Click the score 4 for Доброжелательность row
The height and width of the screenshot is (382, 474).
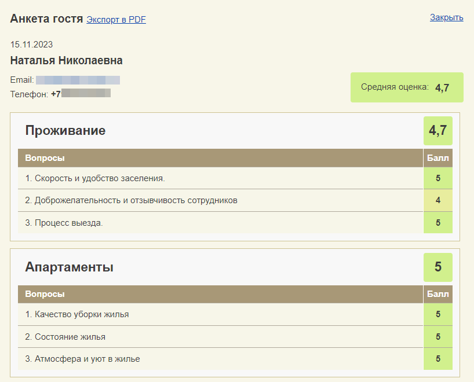click(x=437, y=200)
